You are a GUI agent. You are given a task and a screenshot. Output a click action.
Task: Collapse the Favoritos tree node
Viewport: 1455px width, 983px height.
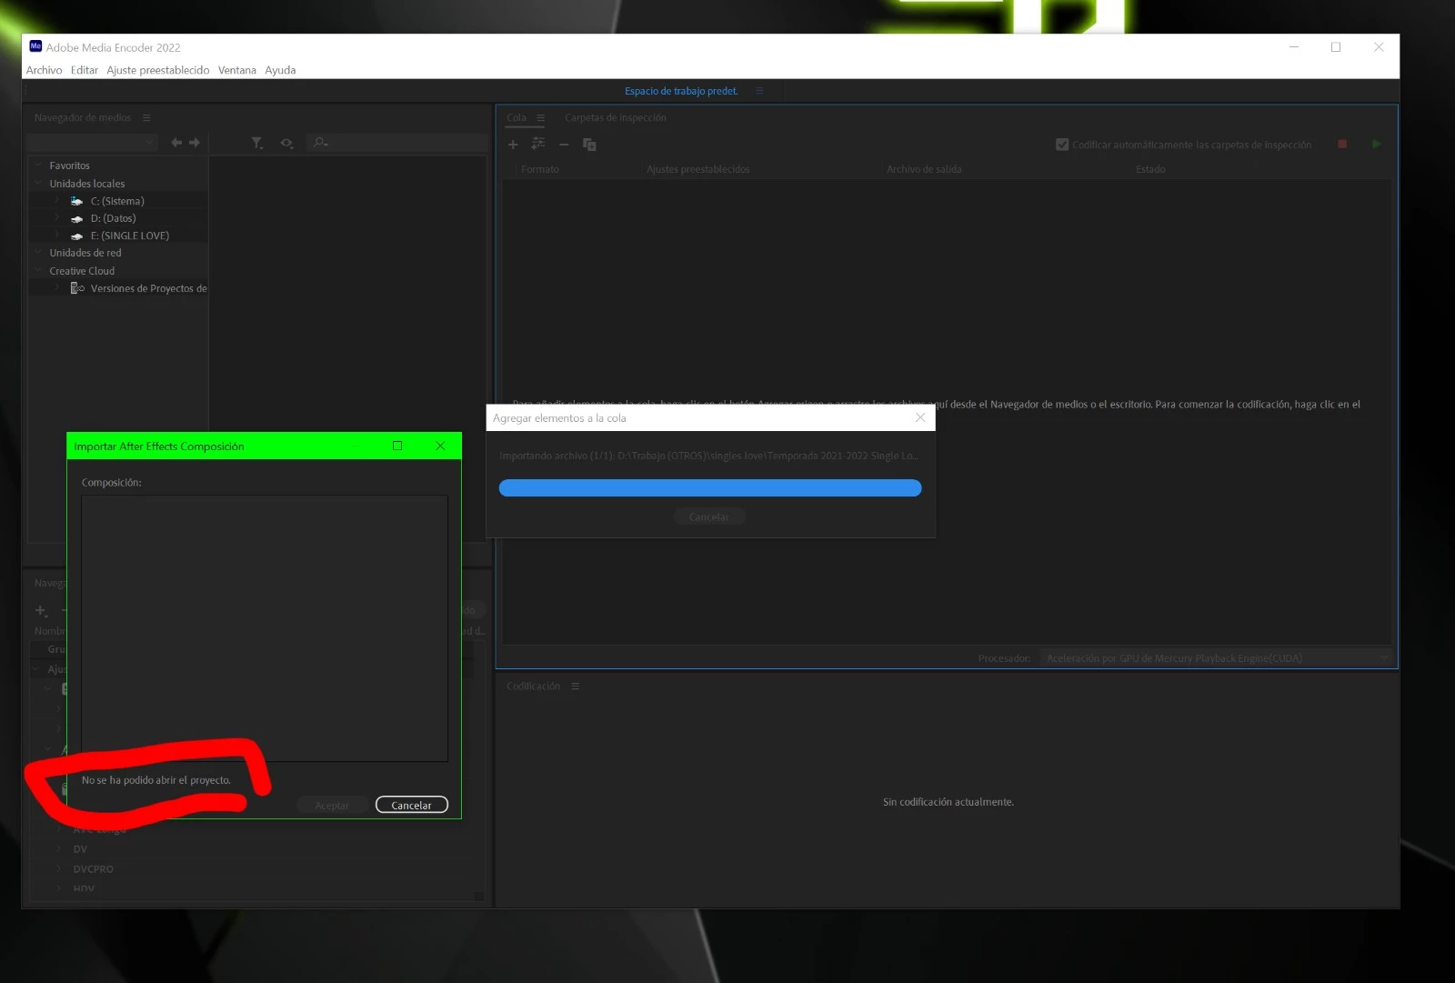[38, 166]
